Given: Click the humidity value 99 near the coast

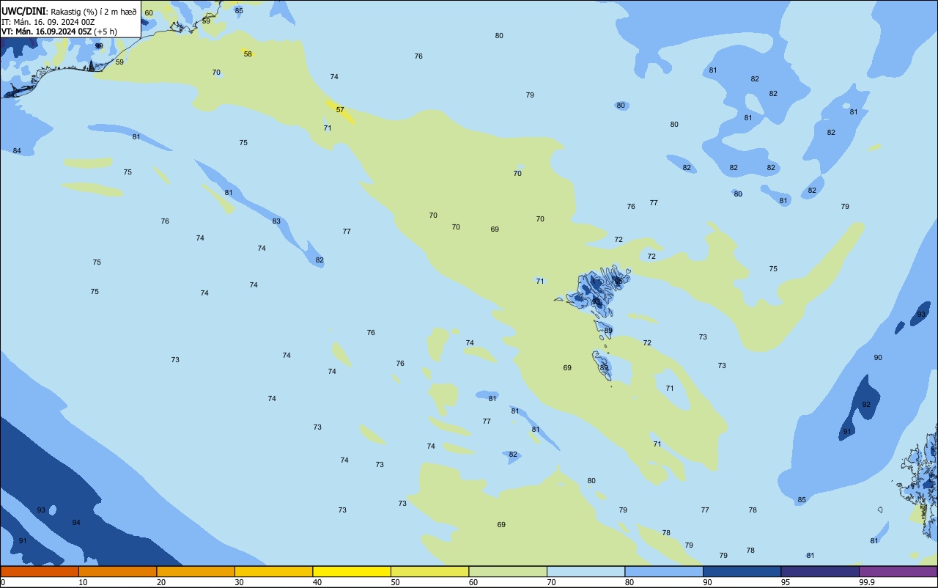Looking at the screenshot, I should [99, 46].
